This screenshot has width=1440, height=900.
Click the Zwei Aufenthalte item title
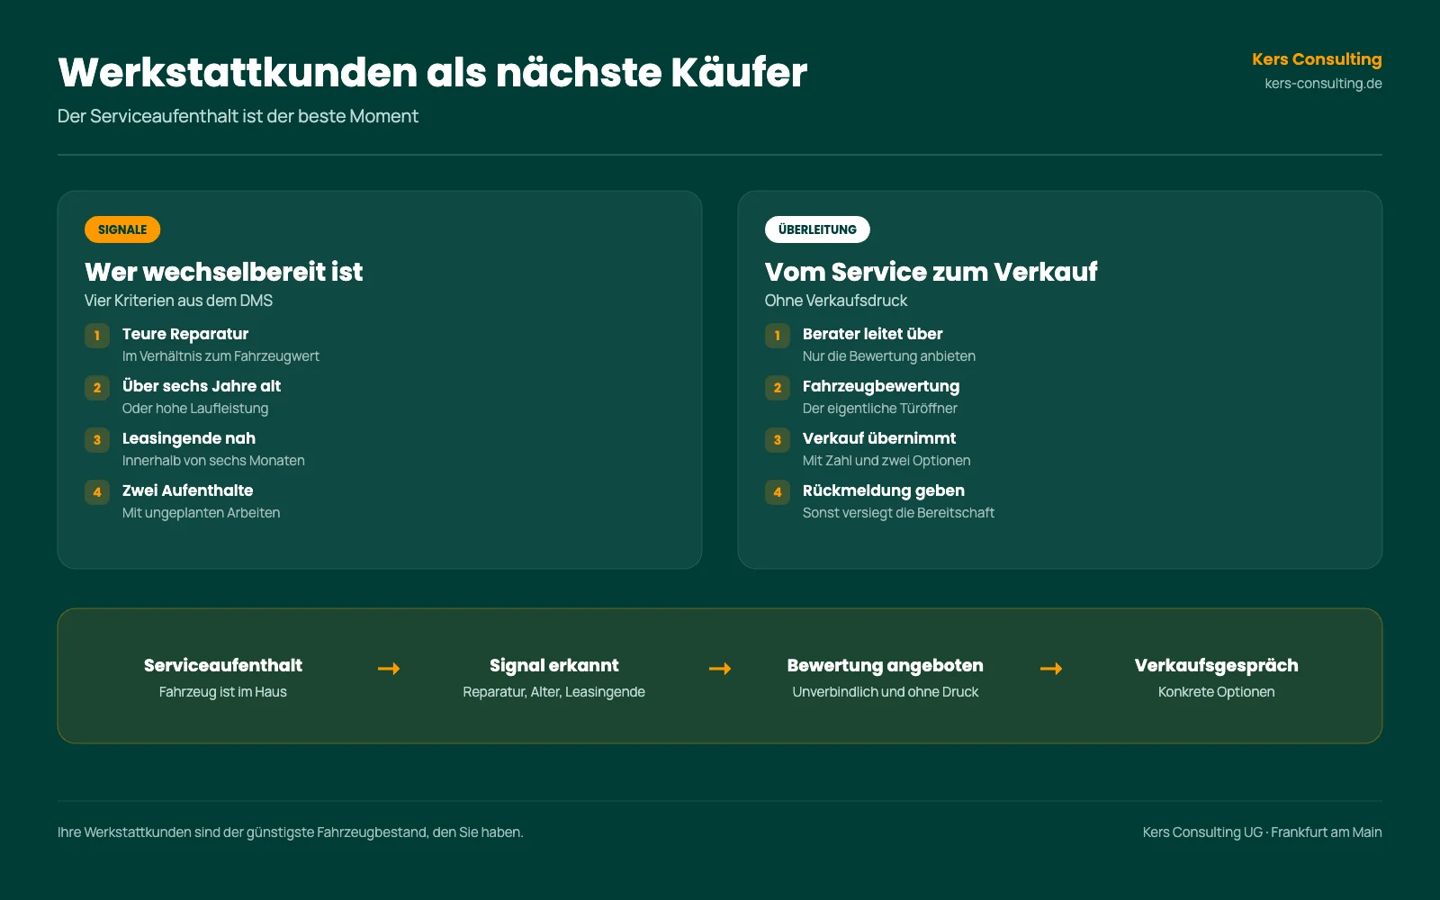coord(187,490)
